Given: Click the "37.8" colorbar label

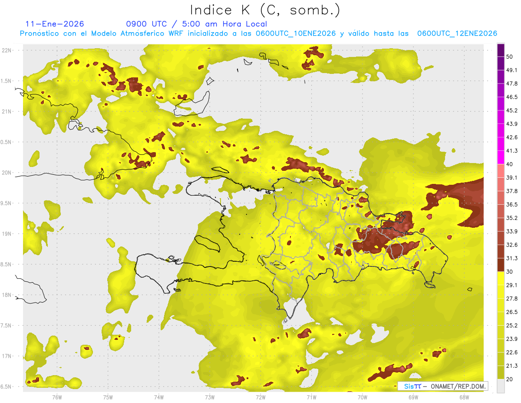Looking at the screenshot, I should coord(512,191).
